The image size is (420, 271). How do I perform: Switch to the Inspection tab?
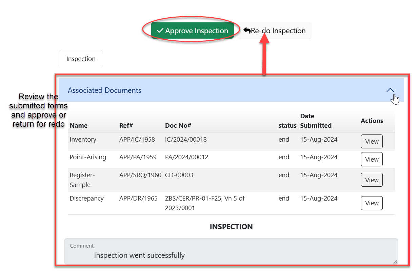click(x=81, y=59)
